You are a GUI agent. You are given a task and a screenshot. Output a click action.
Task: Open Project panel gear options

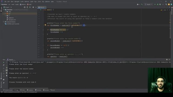click(33, 7)
